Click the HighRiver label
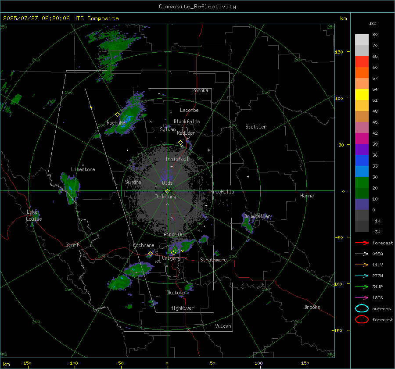Viewport: 395px width, 369px height. [182, 308]
